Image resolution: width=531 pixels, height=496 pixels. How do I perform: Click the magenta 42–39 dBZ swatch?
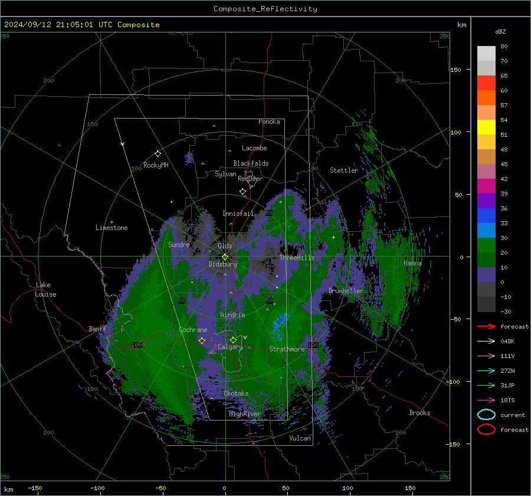click(486, 186)
